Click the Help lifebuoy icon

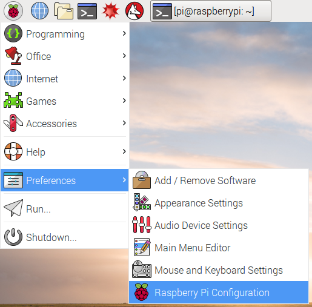point(13,151)
